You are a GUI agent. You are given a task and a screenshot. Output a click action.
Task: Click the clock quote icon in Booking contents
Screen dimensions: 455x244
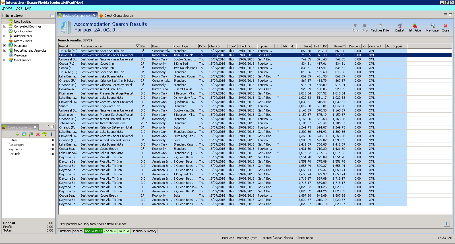click(24, 134)
